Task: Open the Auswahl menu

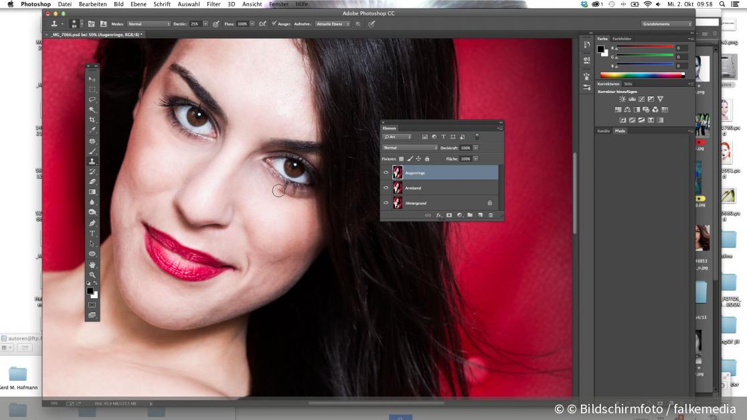Action: pyautogui.click(x=189, y=4)
